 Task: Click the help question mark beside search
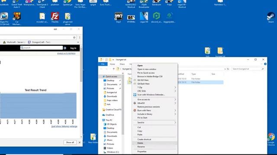point(65,48)
